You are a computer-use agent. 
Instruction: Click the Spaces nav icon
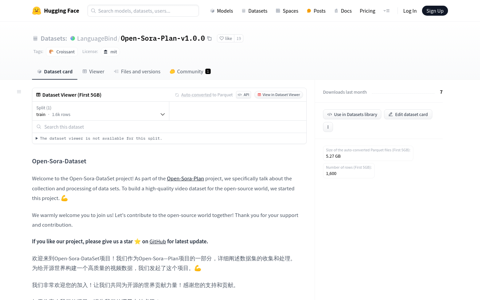pos(278,11)
